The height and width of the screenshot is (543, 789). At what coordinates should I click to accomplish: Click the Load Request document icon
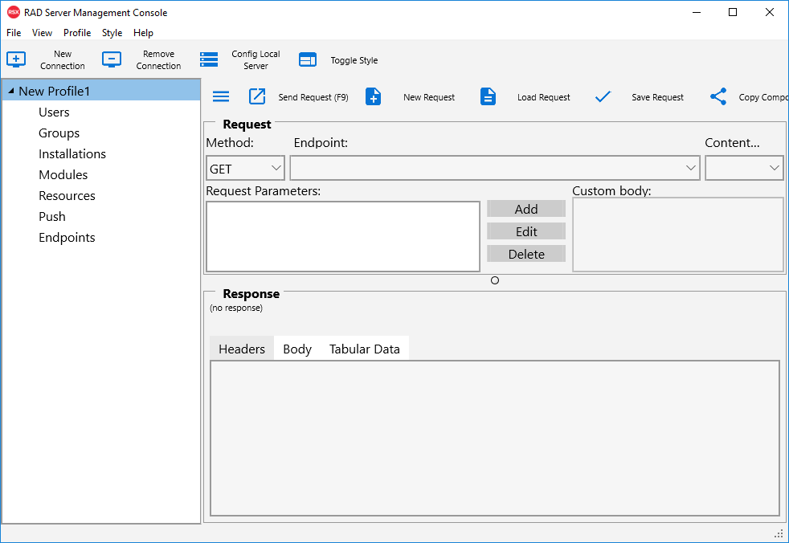(488, 96)
